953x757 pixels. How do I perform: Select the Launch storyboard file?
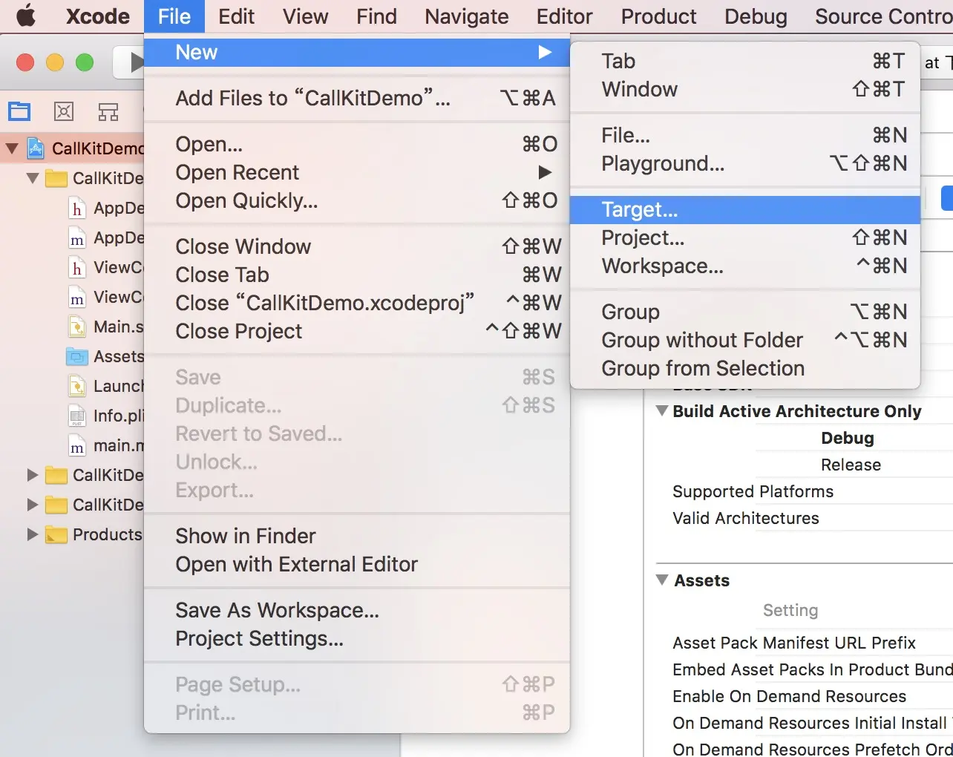[105, 386]
